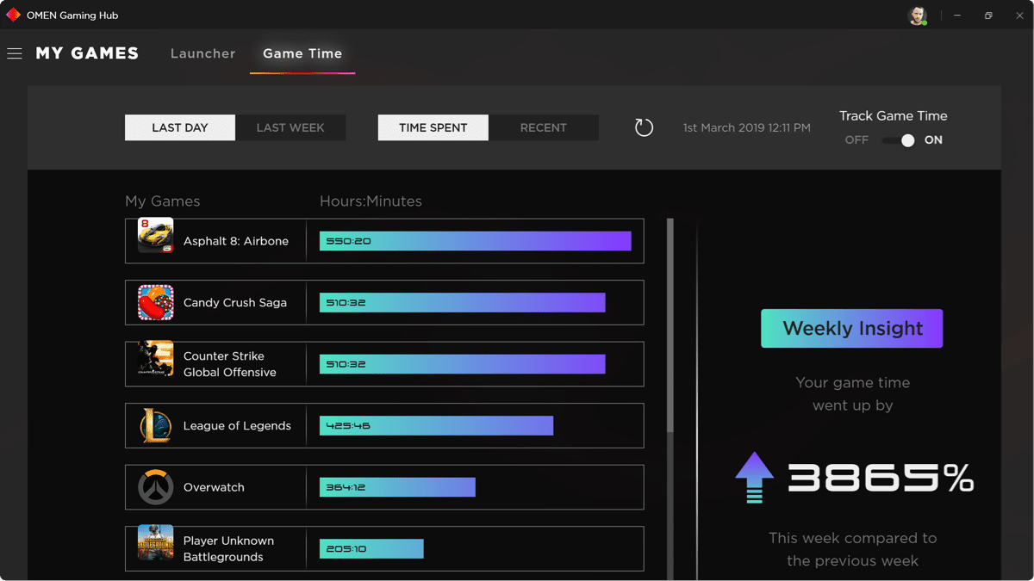The height and width of the screenshot is (581, 1034).
Task: Click the Overwatch logo icon
Action: point(156,487)
